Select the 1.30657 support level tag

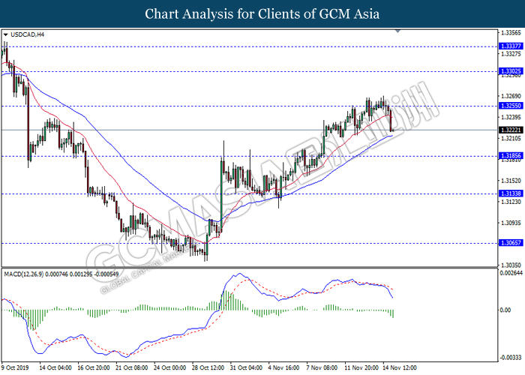click(x=510, y=243)
